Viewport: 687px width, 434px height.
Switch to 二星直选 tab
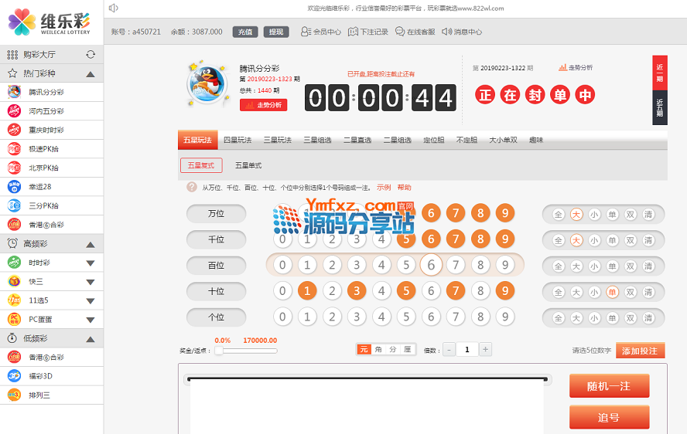357,140
